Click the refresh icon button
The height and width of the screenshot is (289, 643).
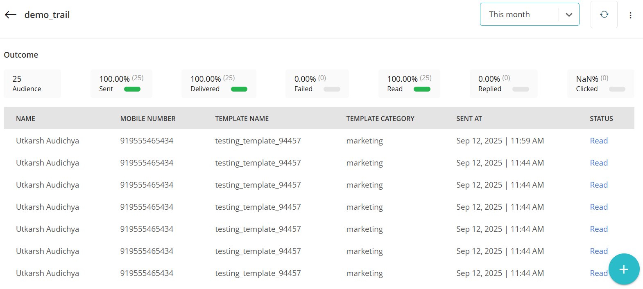pyautogui.click(x=604, y=15)
